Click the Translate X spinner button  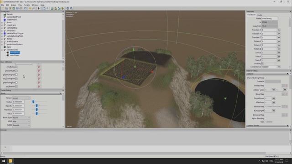279,30
